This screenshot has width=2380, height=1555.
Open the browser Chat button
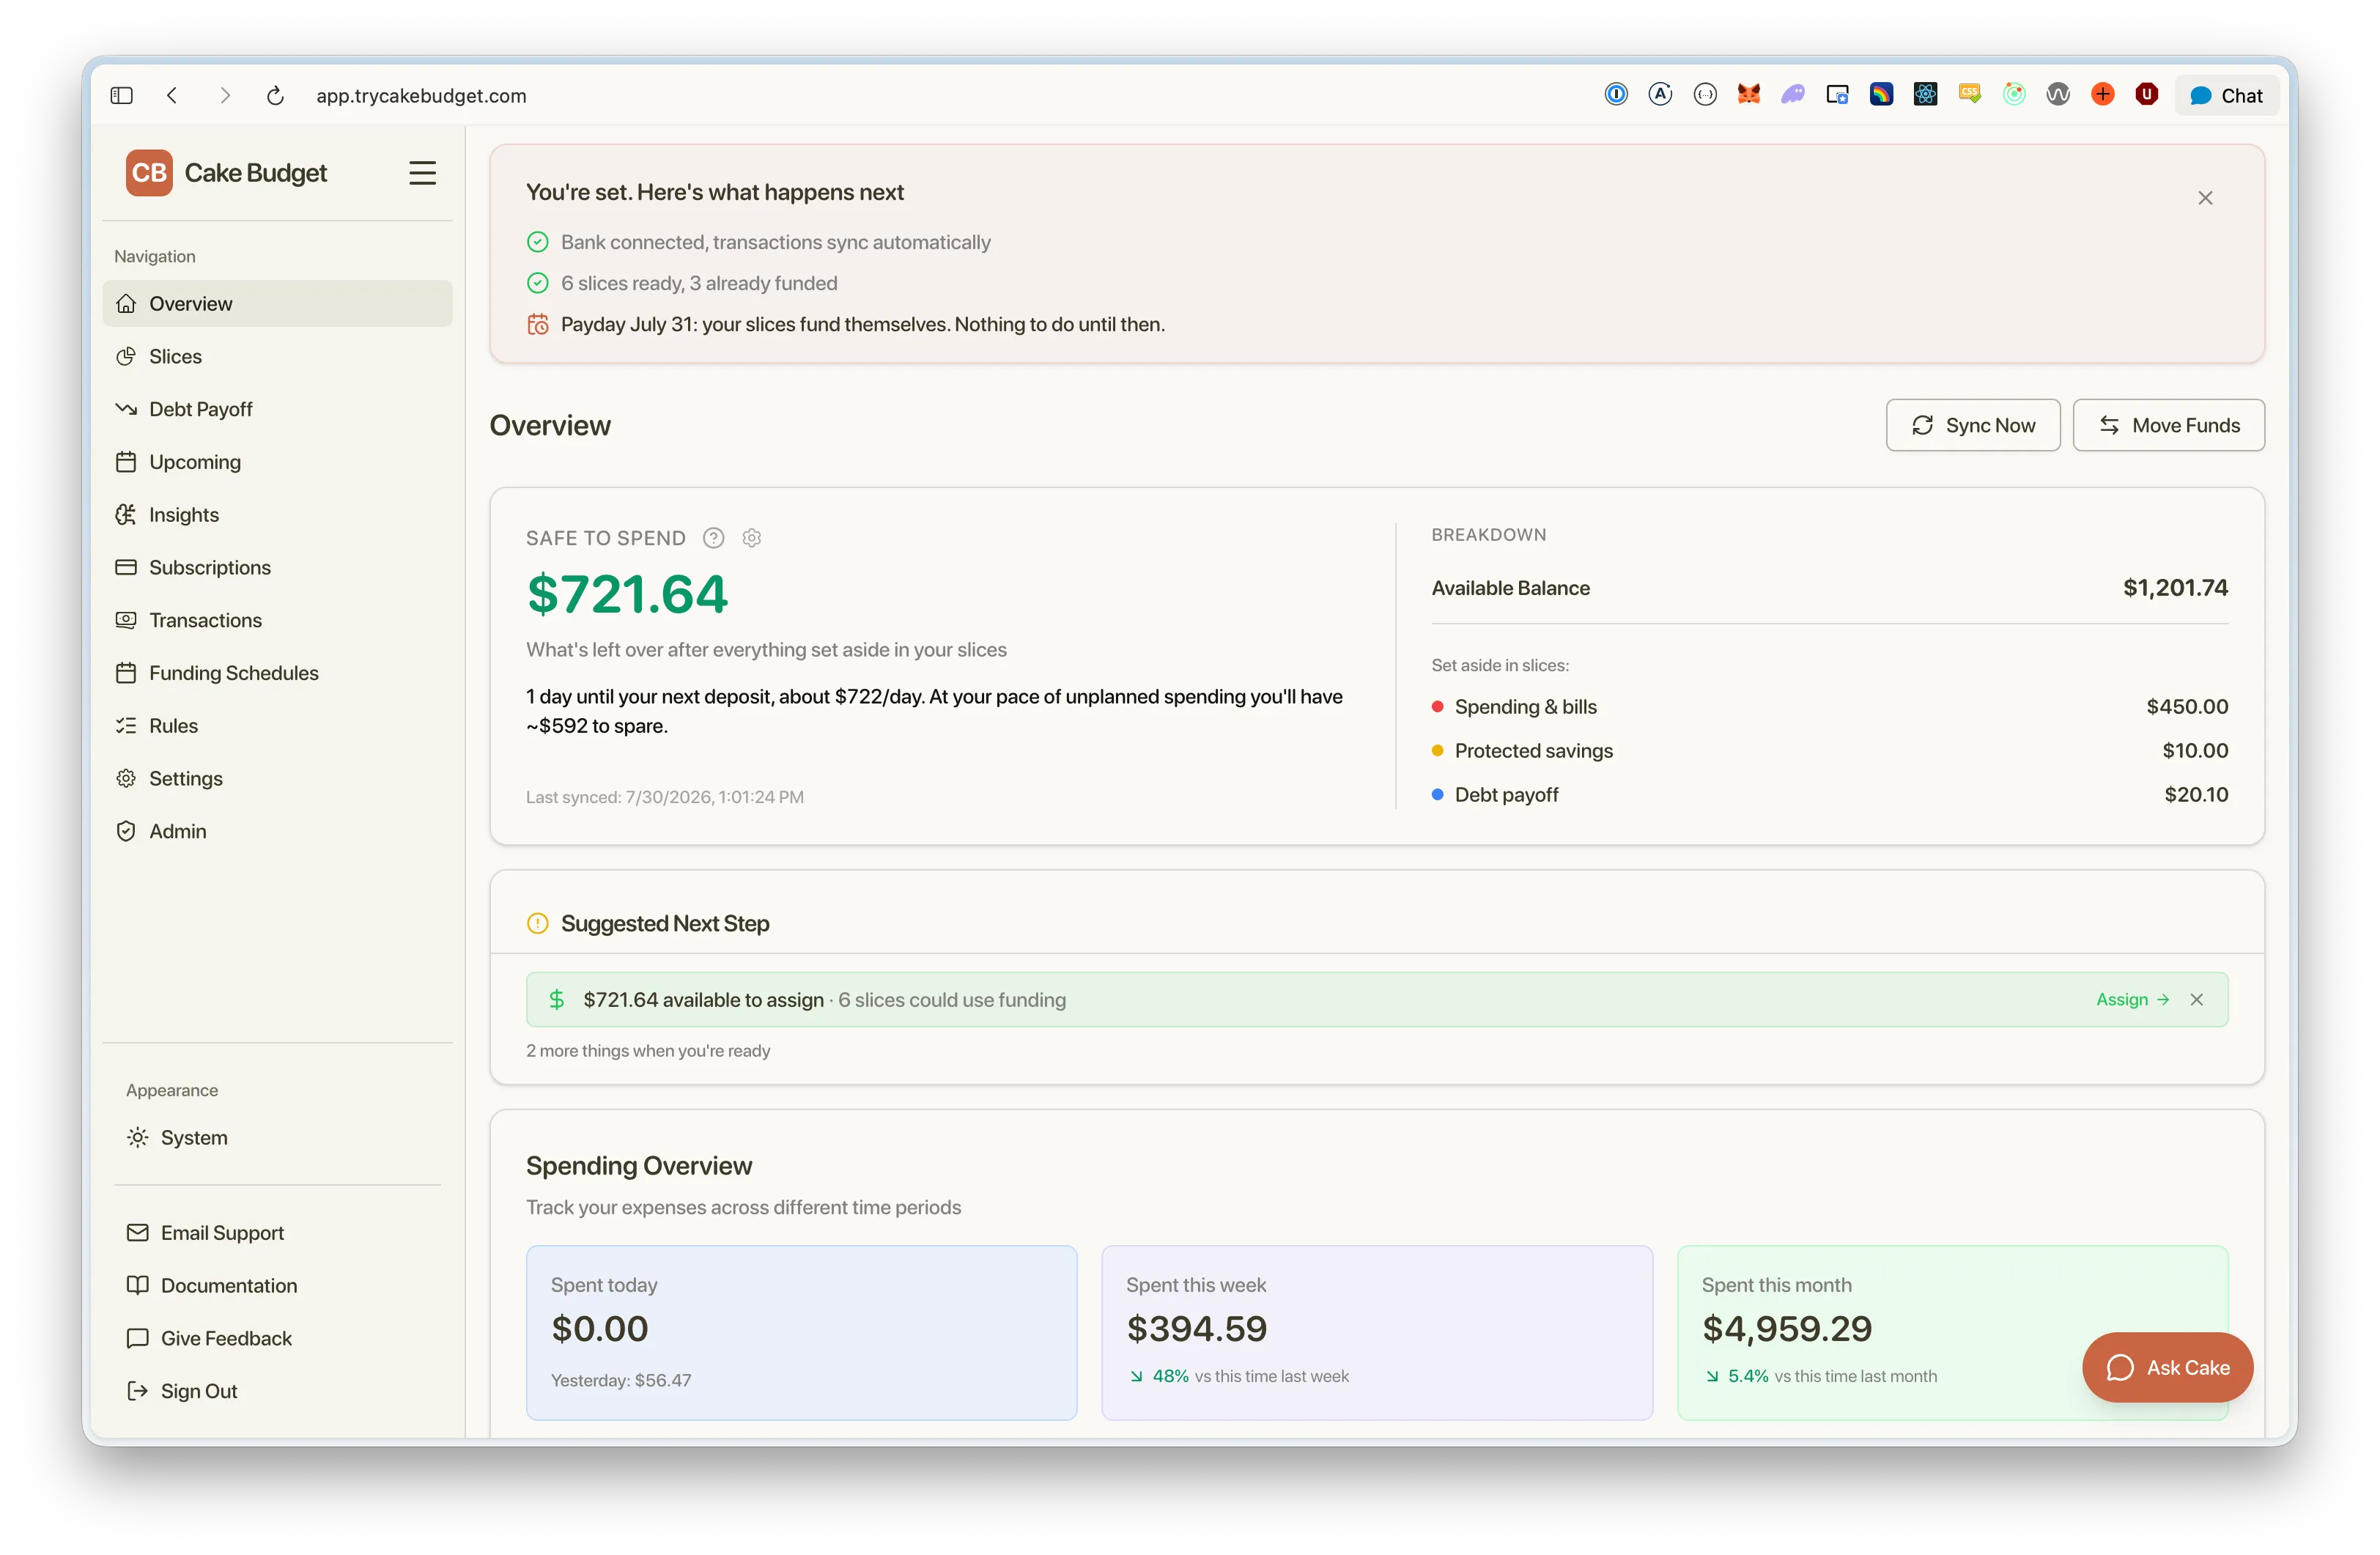2226,95
